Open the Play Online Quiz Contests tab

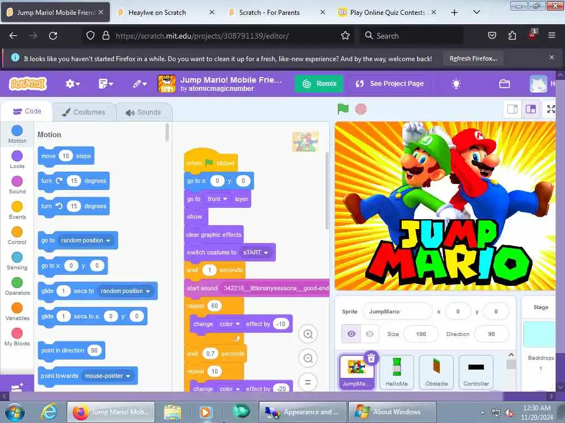tap(388, 13)
